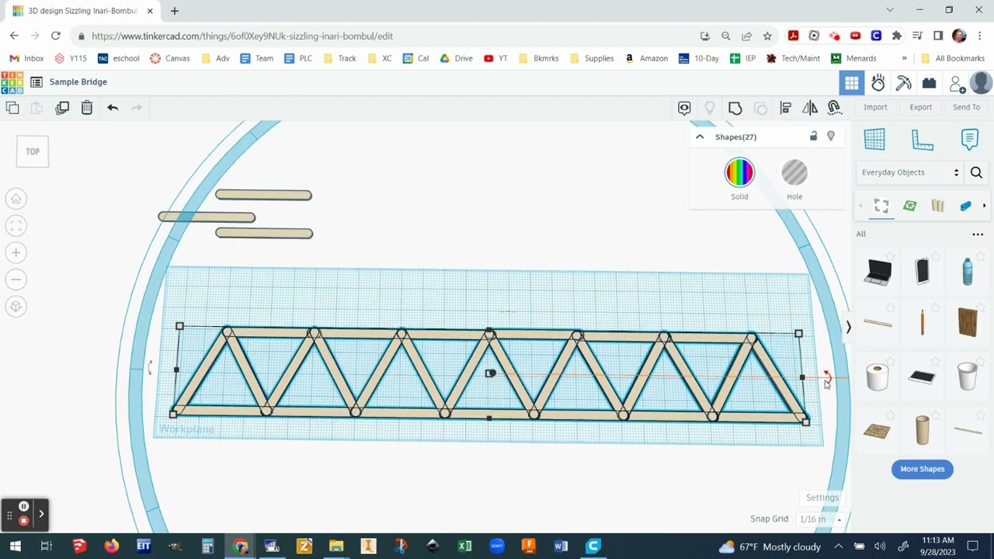Zoom out with the minus button
This screenshot has height=559, width=994.
coord(16,279)
